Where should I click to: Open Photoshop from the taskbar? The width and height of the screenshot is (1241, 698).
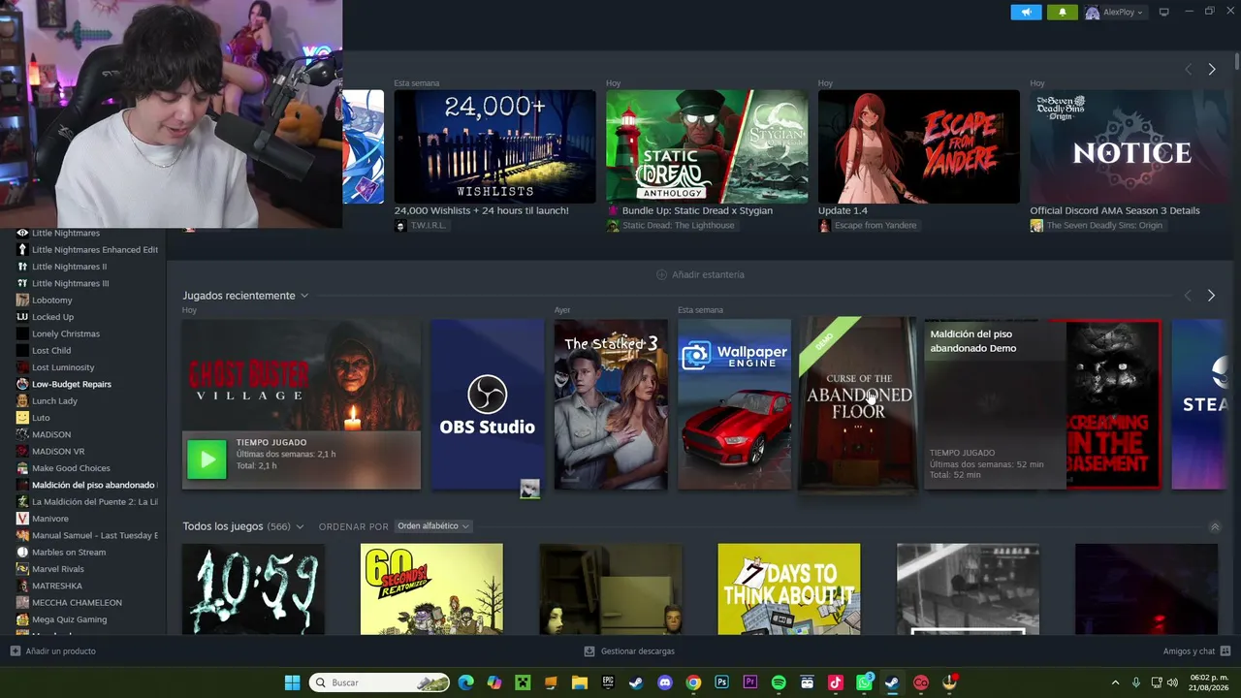pyautogui.click(x=721, y=682)
